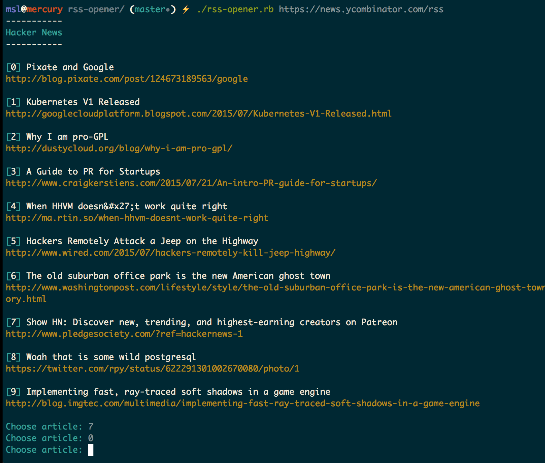Open the wired.com Jeep highway link

coord(171,253)
